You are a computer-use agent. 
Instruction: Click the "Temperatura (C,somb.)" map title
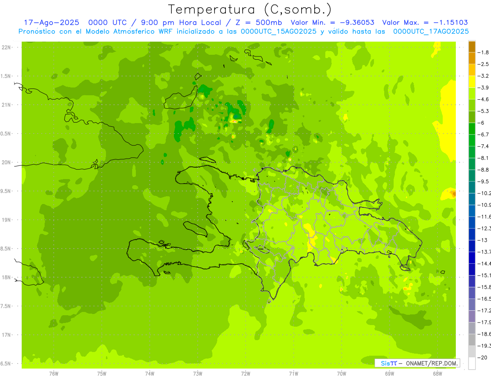click(x=250, y=9)
